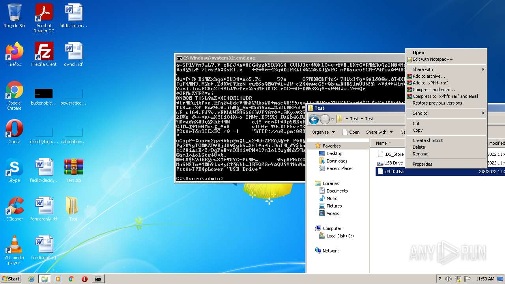Open Share with dropdown in toolbar
Image resolution: width=505 pixels, height=284 pixels.
pos(379,132)
